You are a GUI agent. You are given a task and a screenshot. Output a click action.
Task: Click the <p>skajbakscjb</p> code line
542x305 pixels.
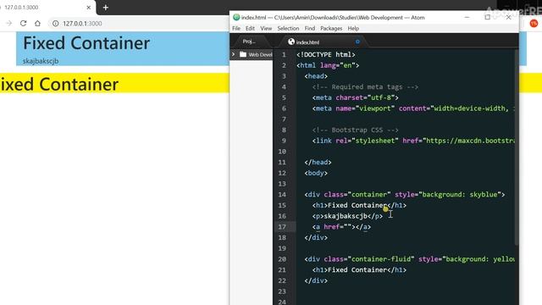[347, 216]
